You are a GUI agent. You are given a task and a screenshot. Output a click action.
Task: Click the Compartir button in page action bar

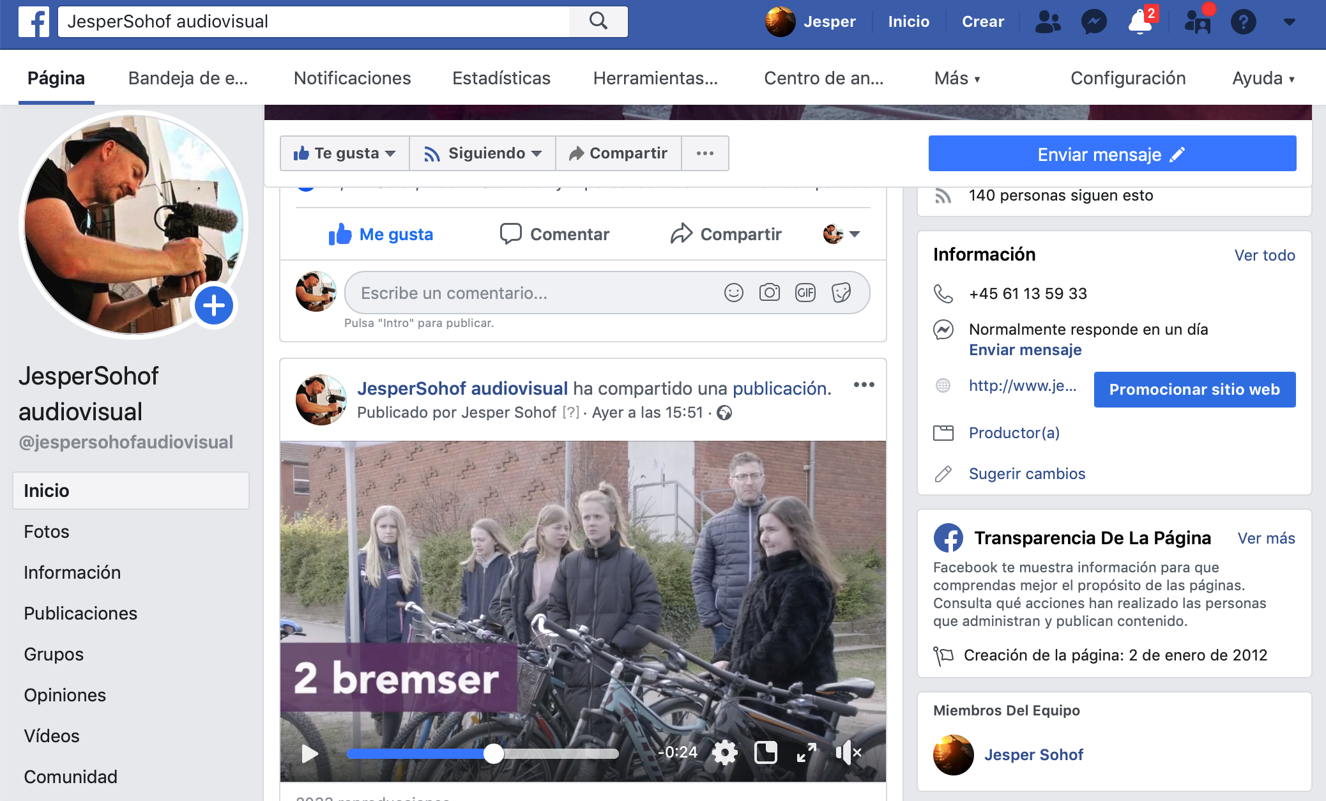618,153
